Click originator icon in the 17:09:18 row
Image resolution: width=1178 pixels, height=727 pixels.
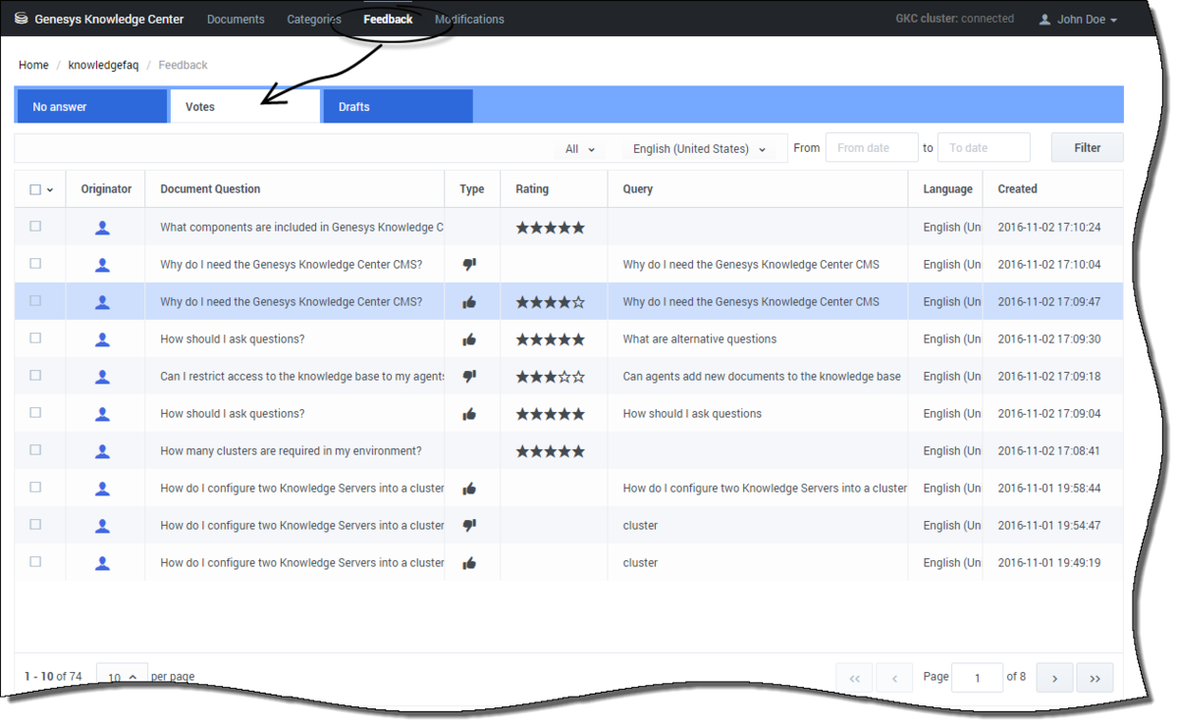102,377
